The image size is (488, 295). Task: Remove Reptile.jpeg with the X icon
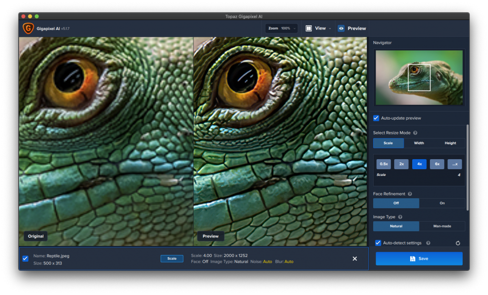[355, 259]
